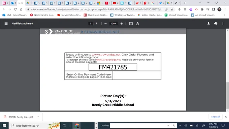Click the Reedy Creek Middle School text
The height and width of the screenshot is (129, 229).
(113, 105)
